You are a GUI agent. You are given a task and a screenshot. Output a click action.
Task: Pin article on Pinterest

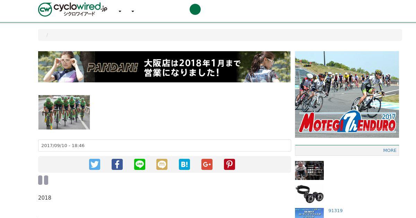pyautogui.click(x=229, y=164)
